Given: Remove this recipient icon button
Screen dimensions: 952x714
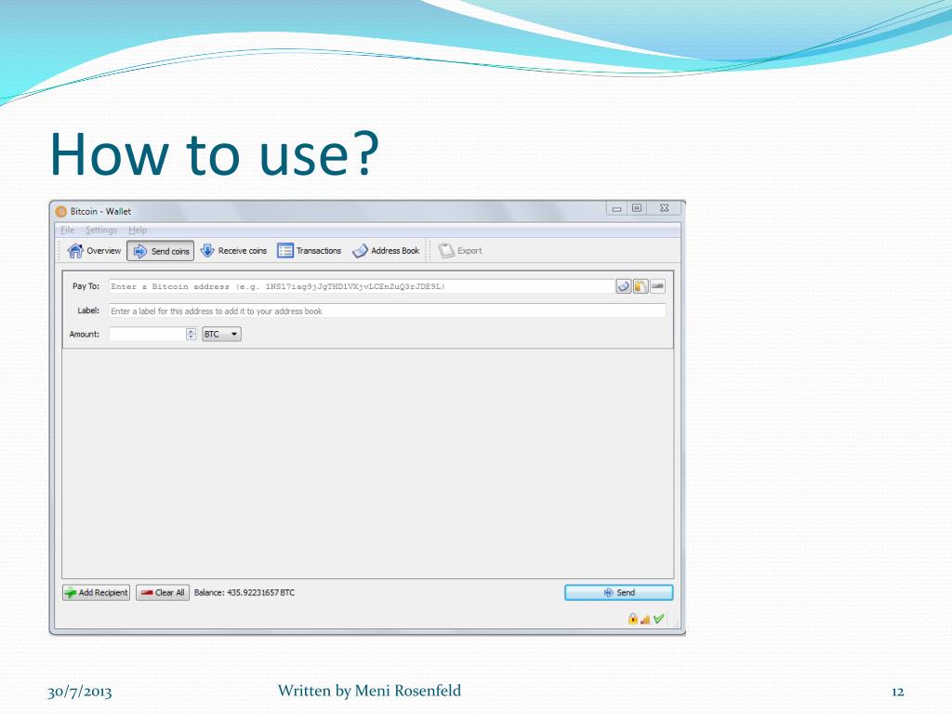Looking at the screenshot, I should (657, 286).
